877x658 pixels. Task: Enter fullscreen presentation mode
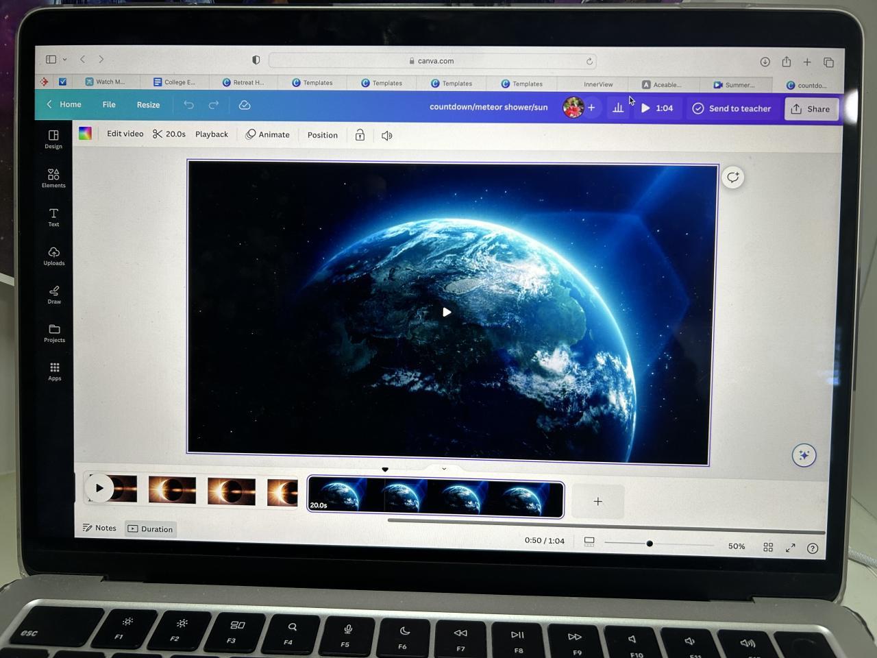pos(791,548)
